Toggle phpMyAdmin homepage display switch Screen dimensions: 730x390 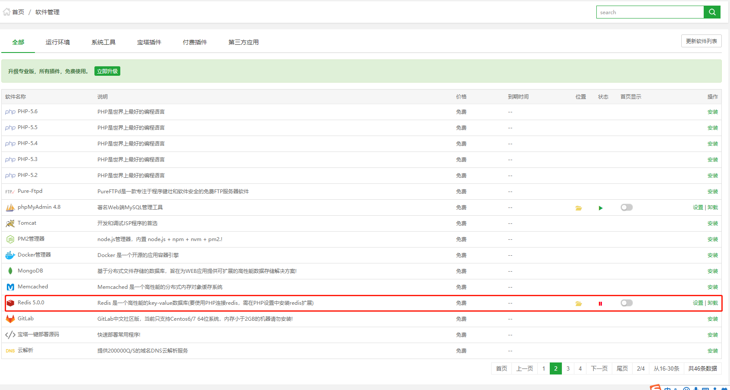tap(627, 207)
